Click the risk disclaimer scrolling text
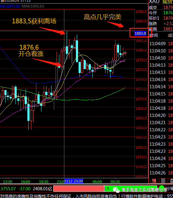The width and height of the screenshot is (173, 198). pos(86,196)
